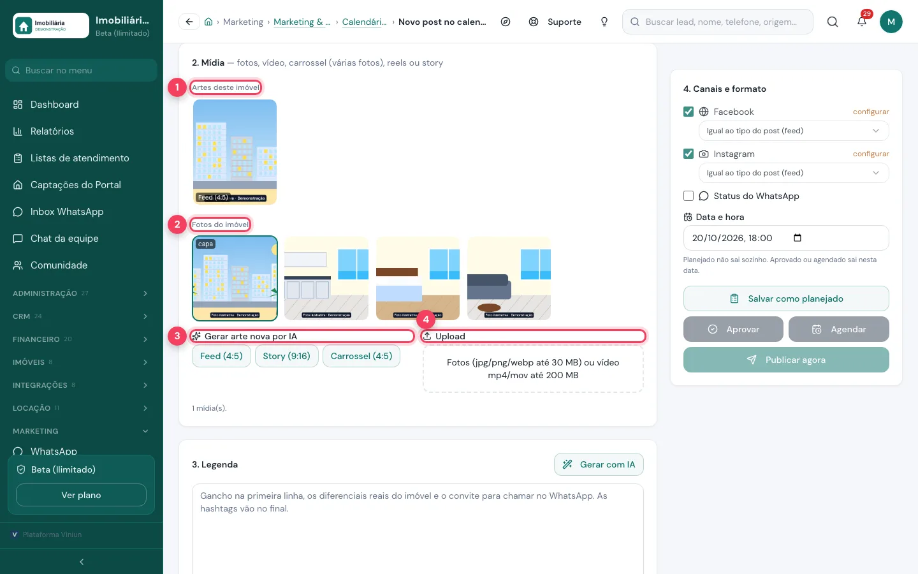Click the lightbulb tips icon
This screenshot has width=918, height=574.
coord(604,22)
